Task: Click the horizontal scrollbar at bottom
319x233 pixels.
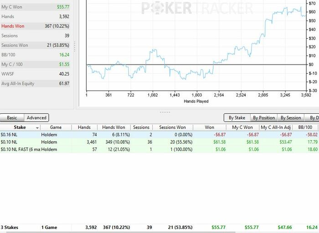Action: tap(120, 232)
